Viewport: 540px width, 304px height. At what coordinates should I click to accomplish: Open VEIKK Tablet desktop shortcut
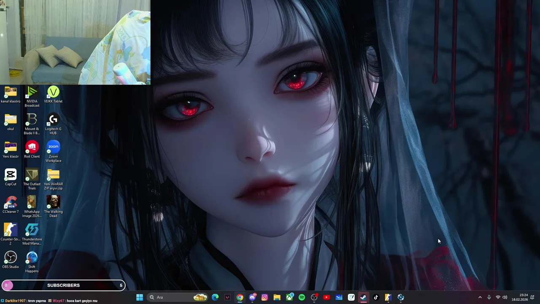pos(53,95)
